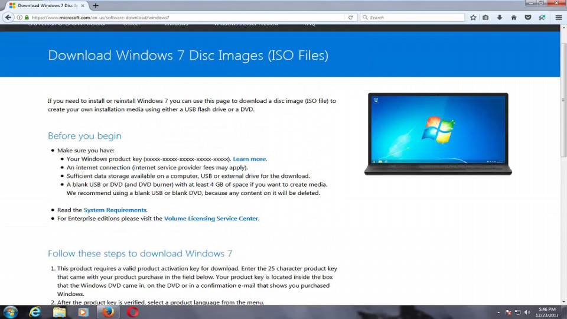Click the green padlock security icon

(x=27, y=17)
